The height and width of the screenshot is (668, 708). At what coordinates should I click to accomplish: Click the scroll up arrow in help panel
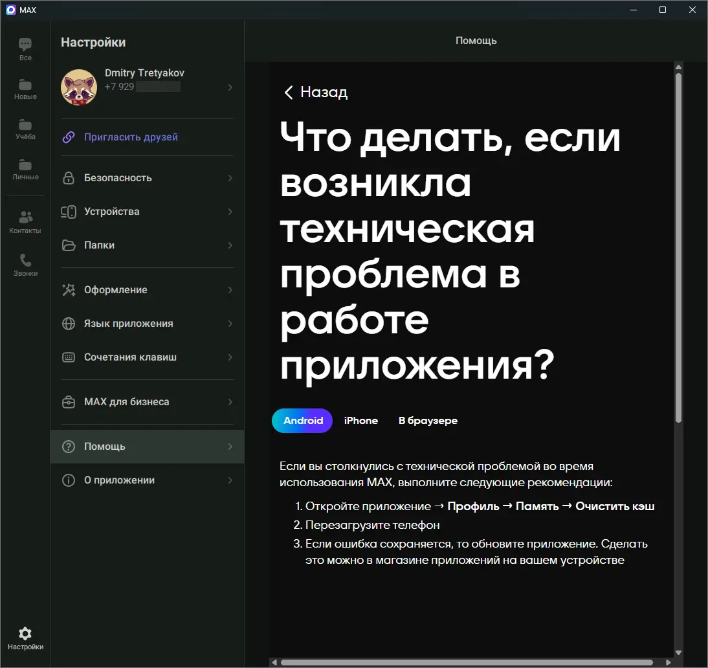[x=678, y=67]
